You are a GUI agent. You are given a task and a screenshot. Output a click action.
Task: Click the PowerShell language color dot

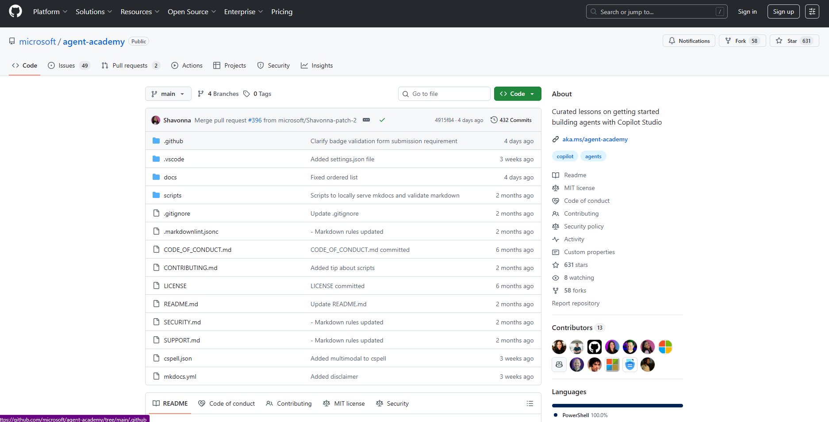point(556,415)
